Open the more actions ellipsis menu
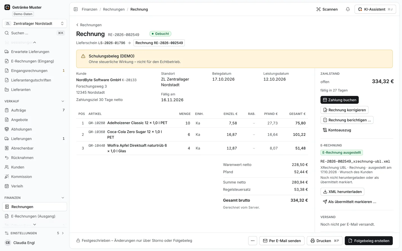The image size is (402, 251). tap(253, 241)
